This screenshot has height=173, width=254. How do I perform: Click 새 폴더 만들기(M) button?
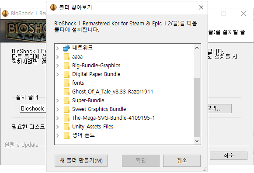coord(81,161)
